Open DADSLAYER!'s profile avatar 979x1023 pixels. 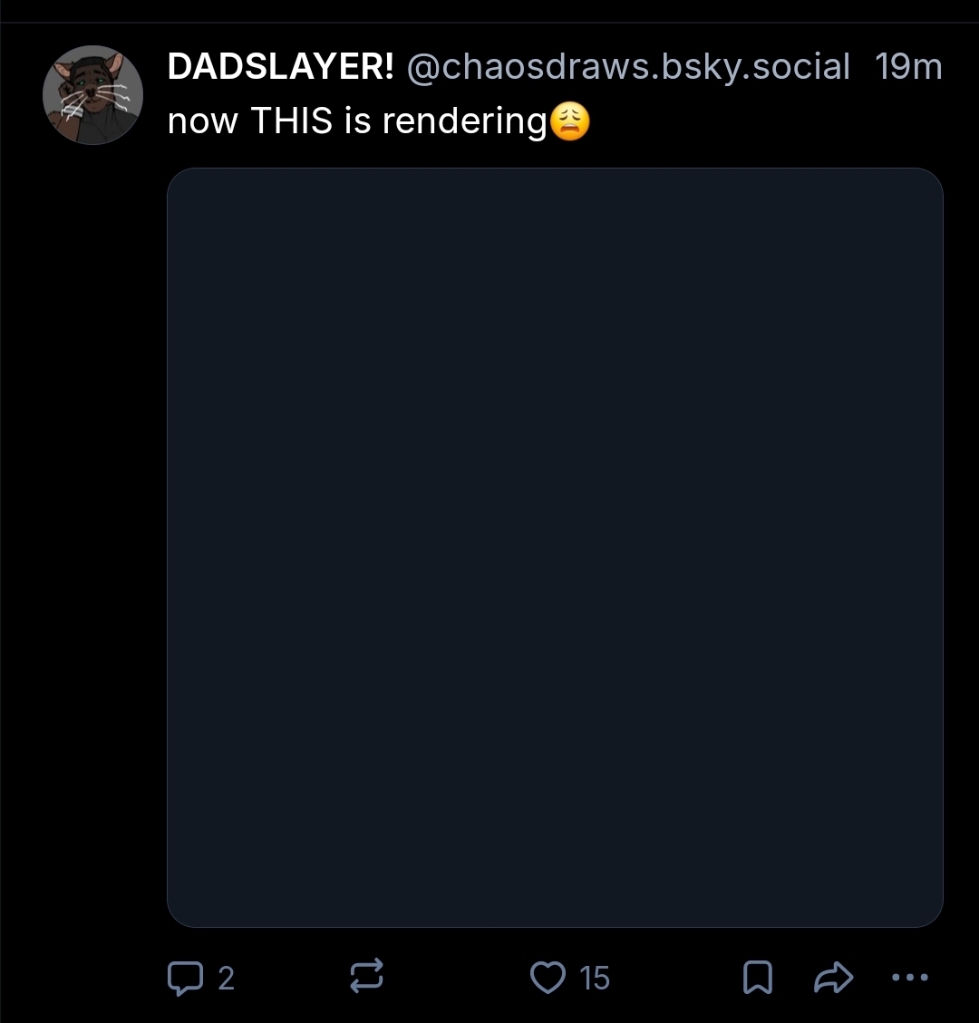92,95
